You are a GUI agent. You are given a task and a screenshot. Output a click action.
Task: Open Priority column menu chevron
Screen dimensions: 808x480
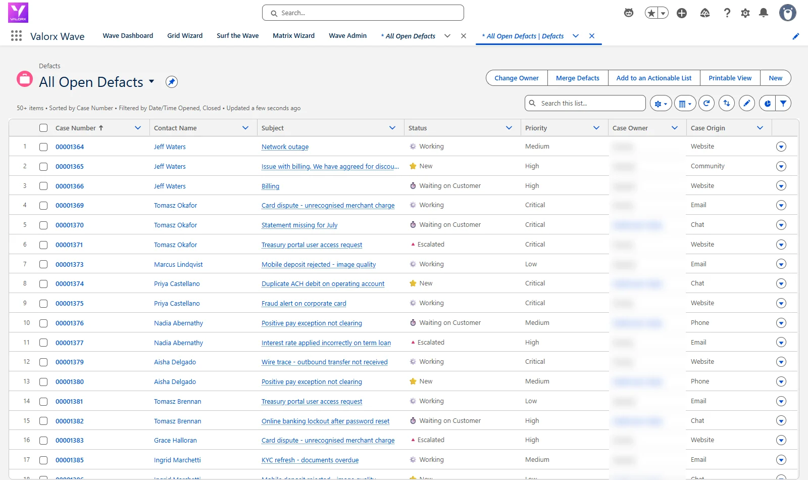596,128
